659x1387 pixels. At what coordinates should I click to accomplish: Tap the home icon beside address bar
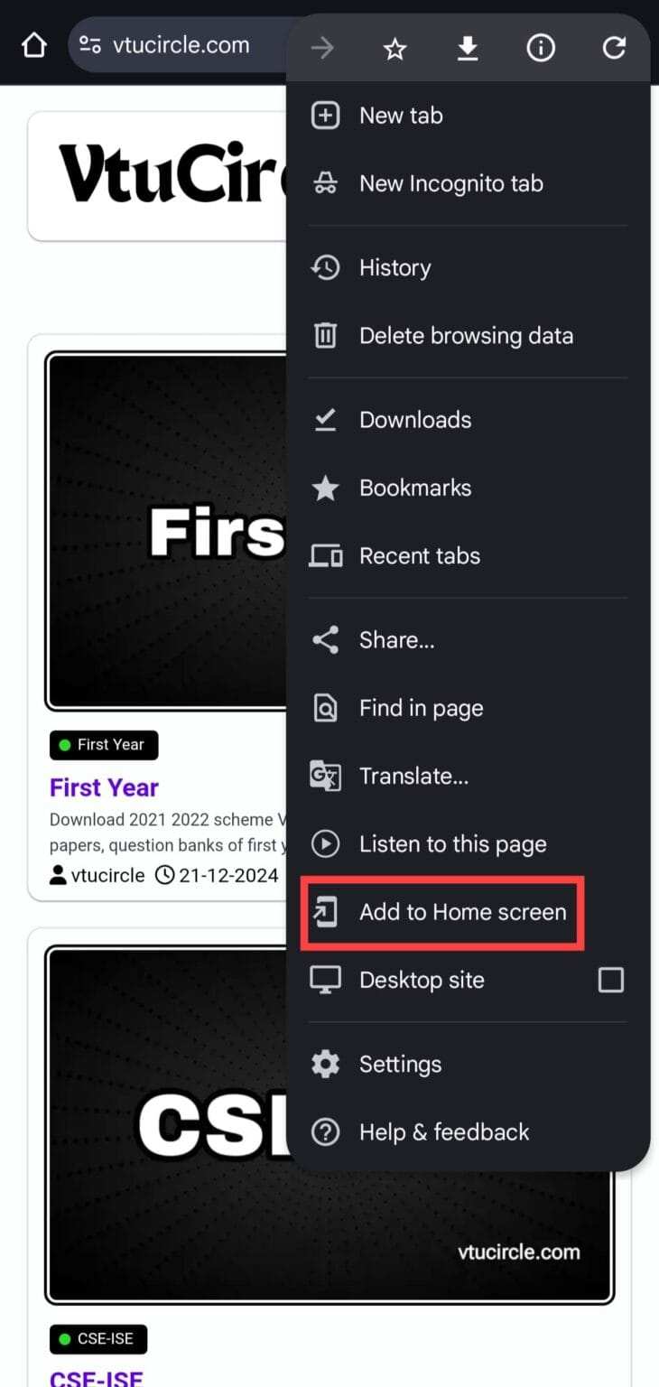click(33, 45)
